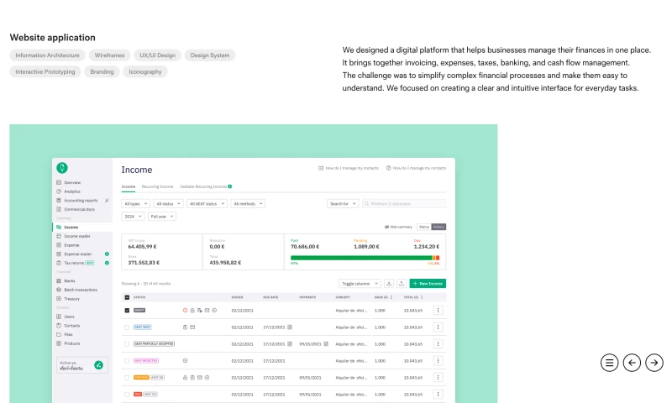Image resolution: width=672 pixels, height=403 pixels.
Task: Open the All status dropdown
Action: pos(168,204)
